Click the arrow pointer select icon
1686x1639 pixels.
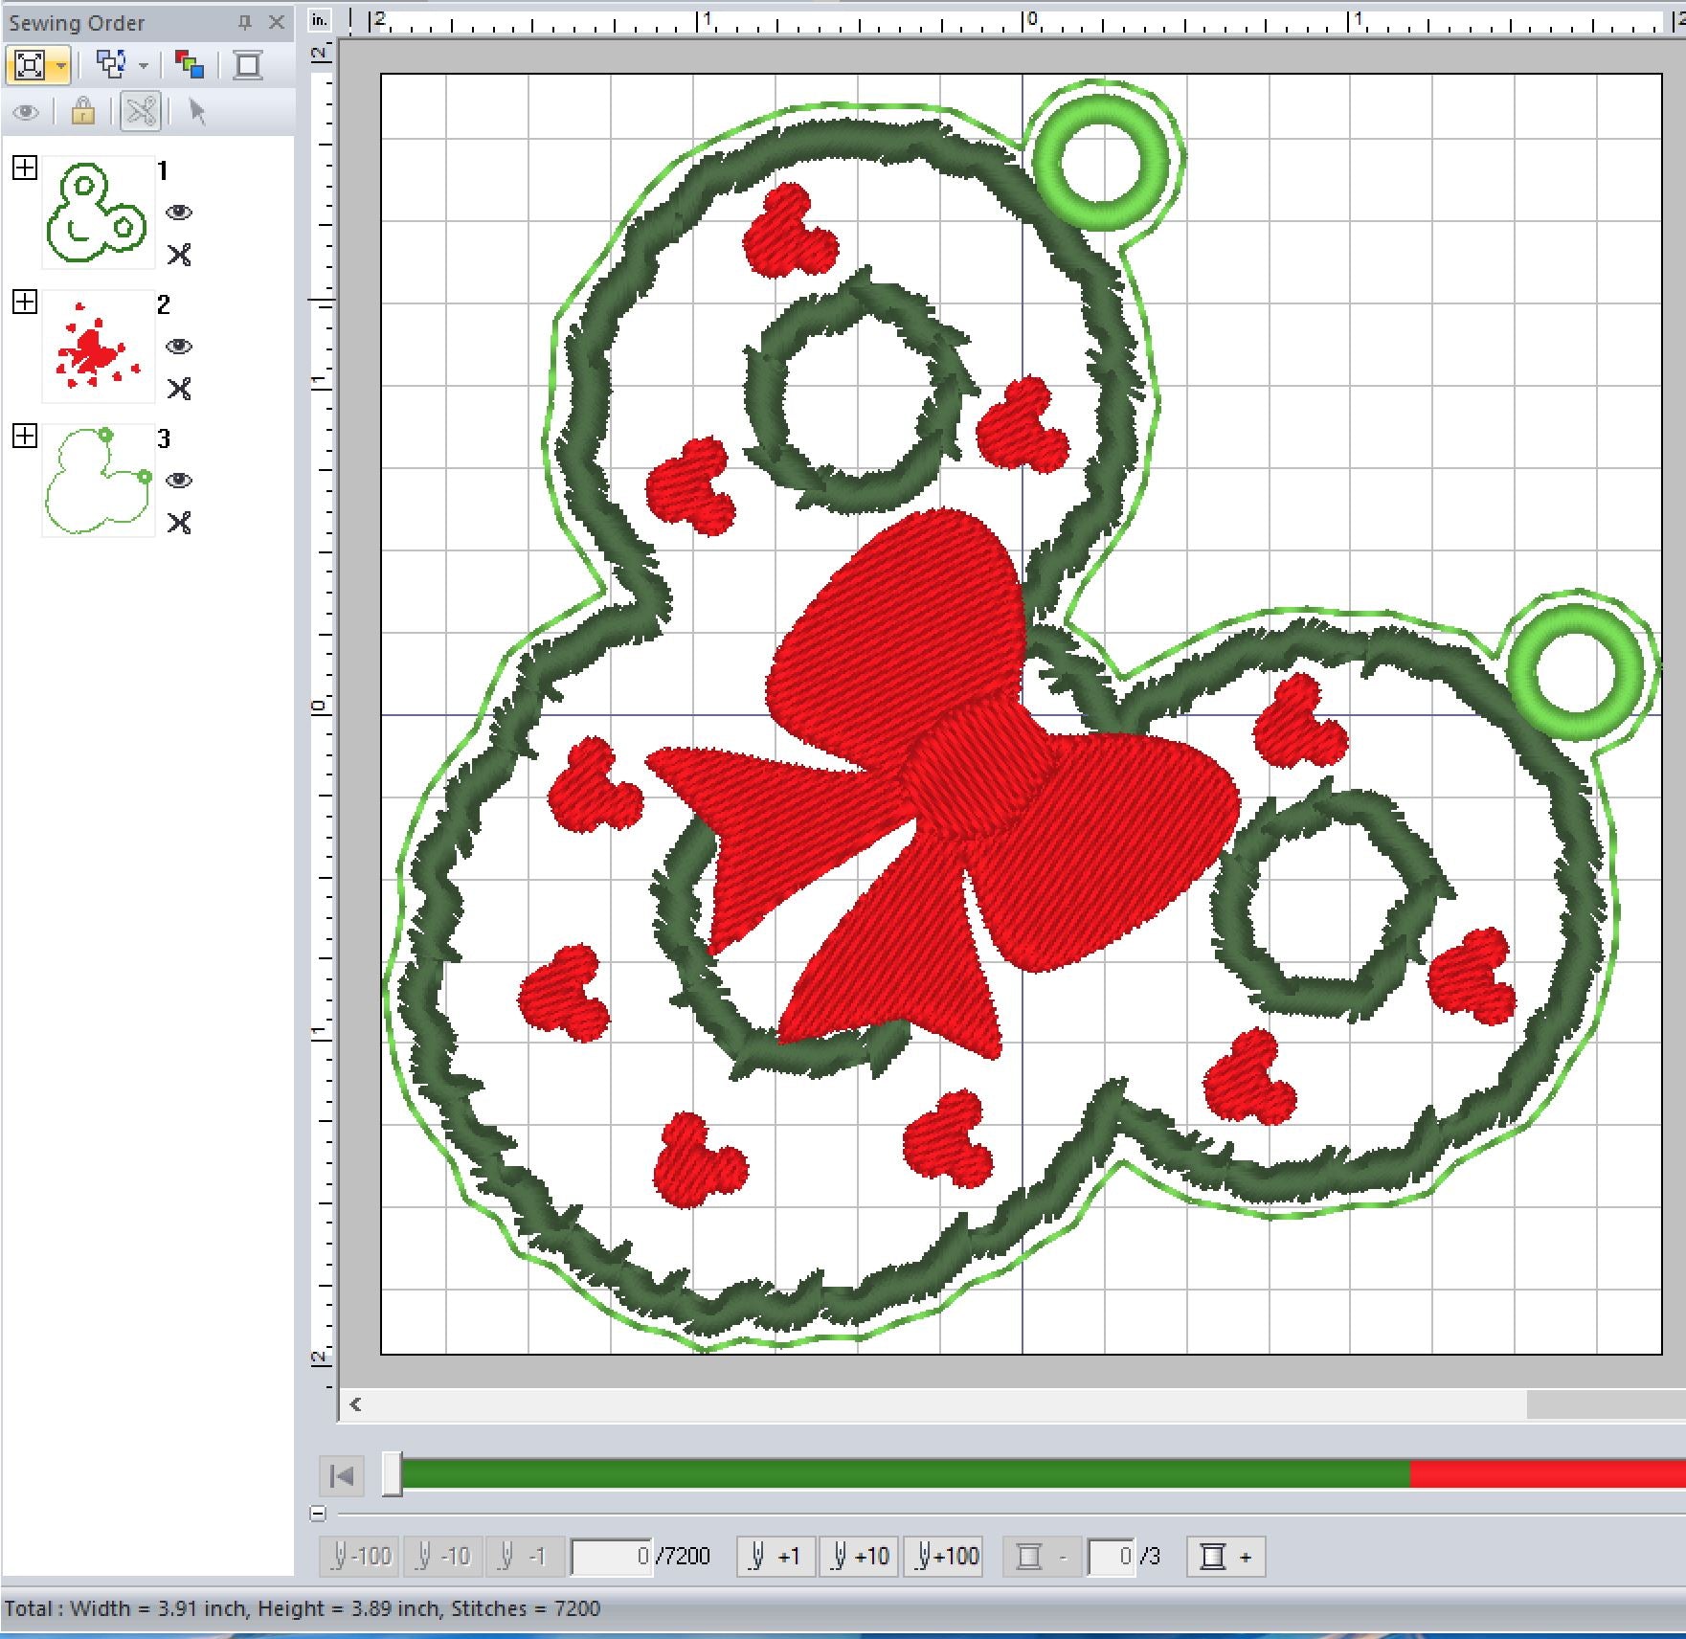(197, 112)
